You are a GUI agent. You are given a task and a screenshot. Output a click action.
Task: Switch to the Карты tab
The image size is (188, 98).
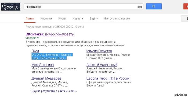(x=62, y=19)
